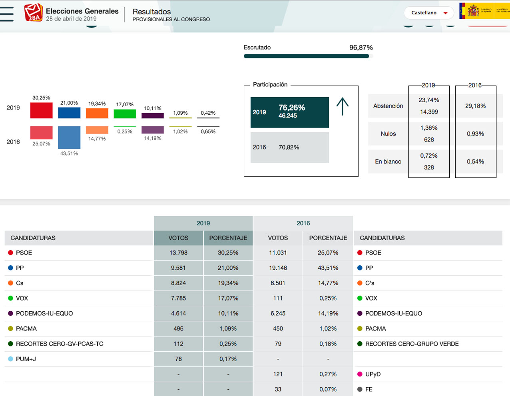
Task: Select the 2016 table header tab
Action: 303,223
